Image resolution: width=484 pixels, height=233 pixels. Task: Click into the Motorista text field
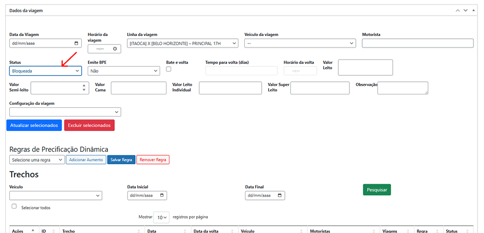(417, 43)
